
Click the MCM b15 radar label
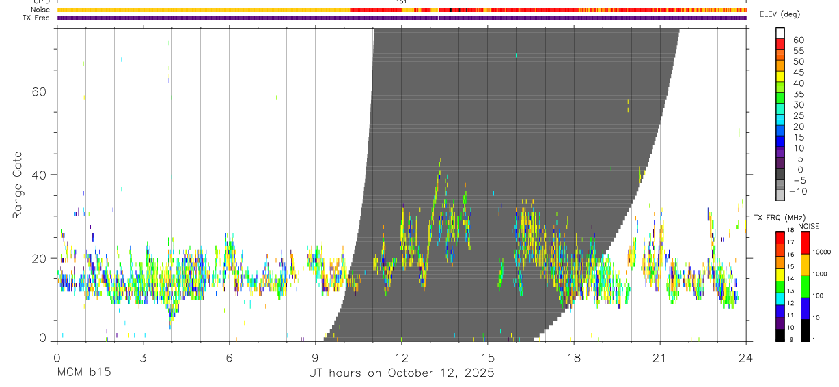tap(84, 373)
